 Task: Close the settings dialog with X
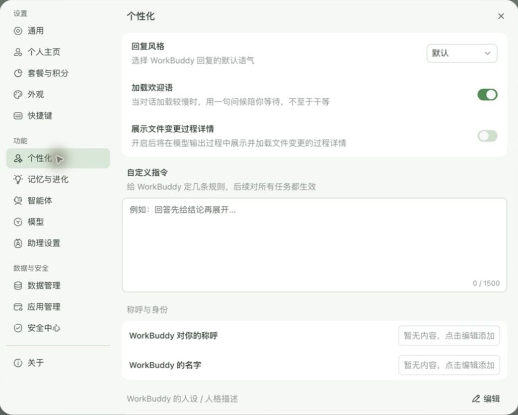click(501, 16)
